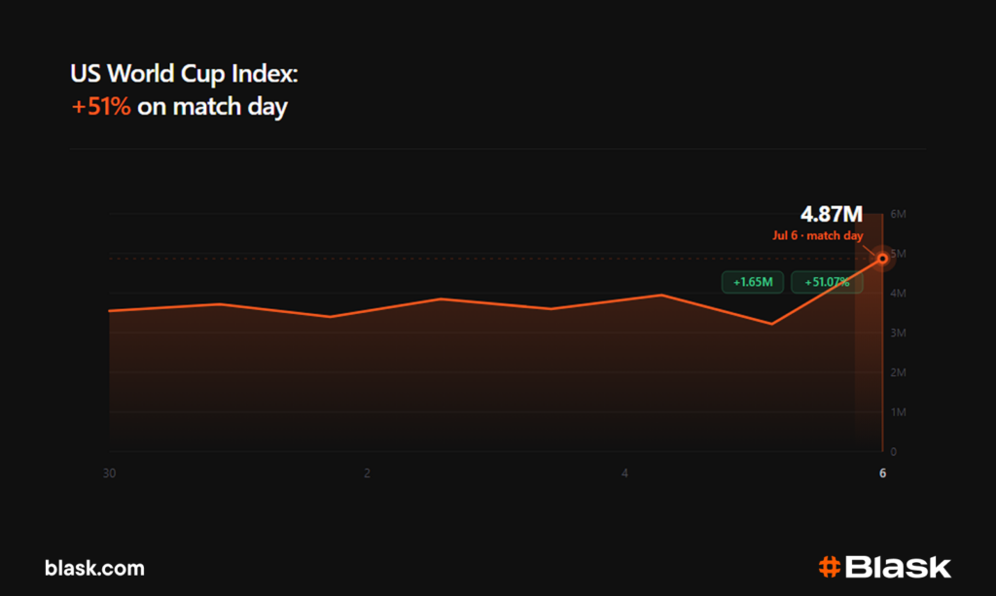Image resolution: width=996 pixels, height=596 pixels.
Task: Click the 6M y-axis label
Action: tap(898, 214)
